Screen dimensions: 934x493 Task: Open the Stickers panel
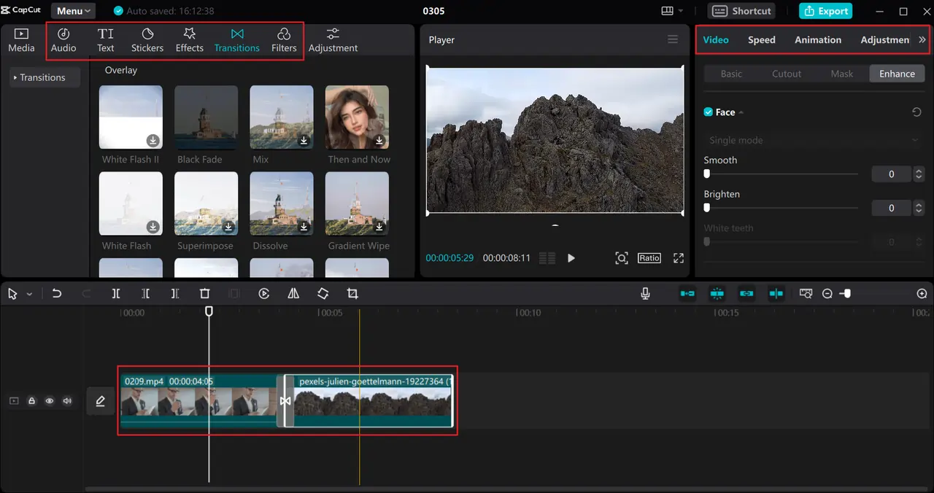pyautogui.click(x=147, y=40)
